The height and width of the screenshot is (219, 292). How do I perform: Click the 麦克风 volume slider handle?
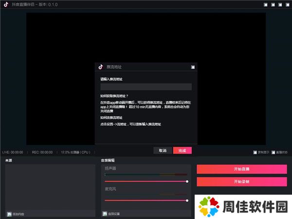point(187,200)
